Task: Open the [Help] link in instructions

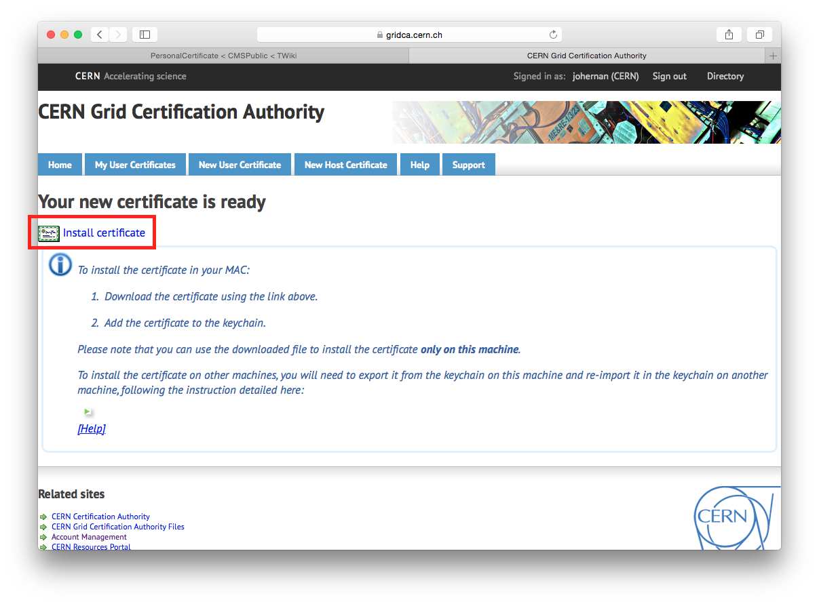Action: pos(92,428)
